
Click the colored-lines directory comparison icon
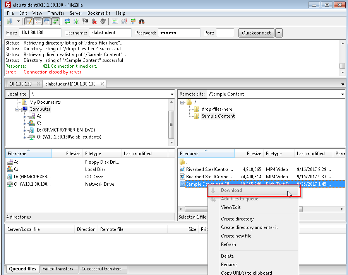(x=115, y=22)
